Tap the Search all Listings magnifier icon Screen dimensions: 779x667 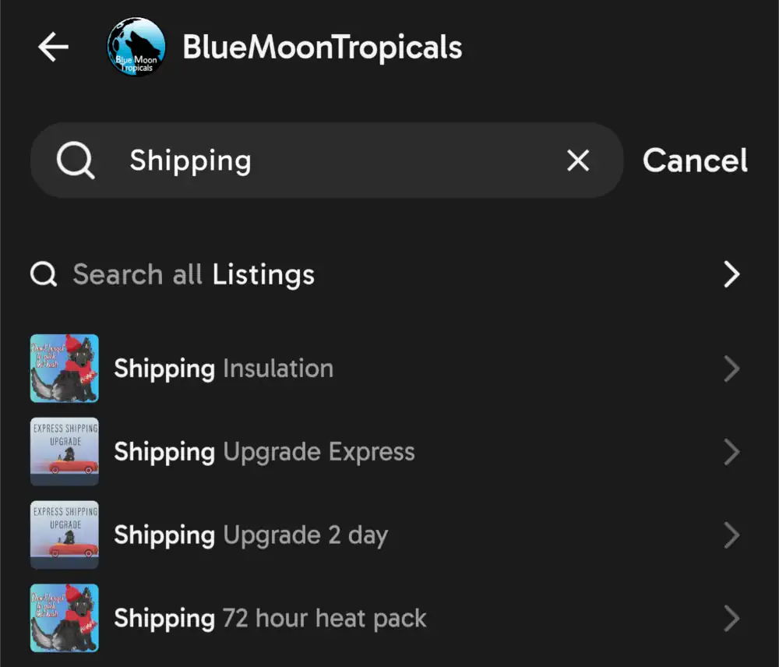(44, 274)
